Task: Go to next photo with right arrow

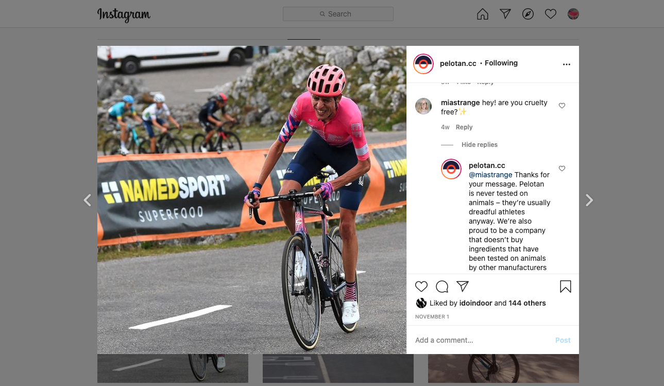Action: coord(589,200)
